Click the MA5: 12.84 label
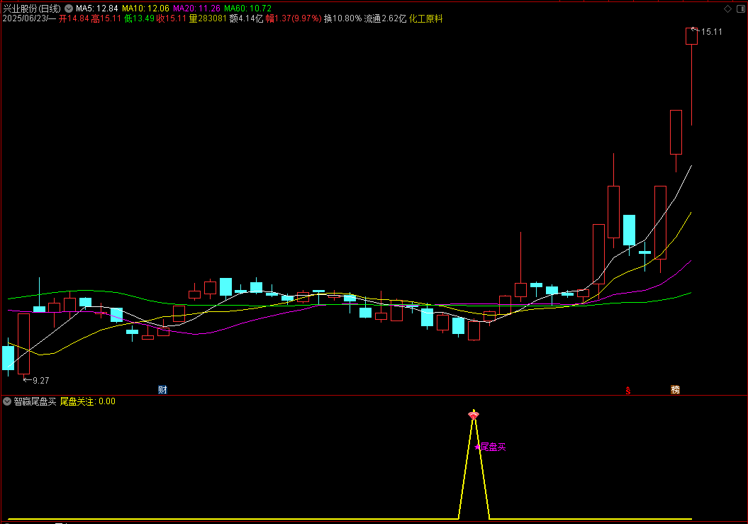 pyautogui.click(x=97, y=9)
